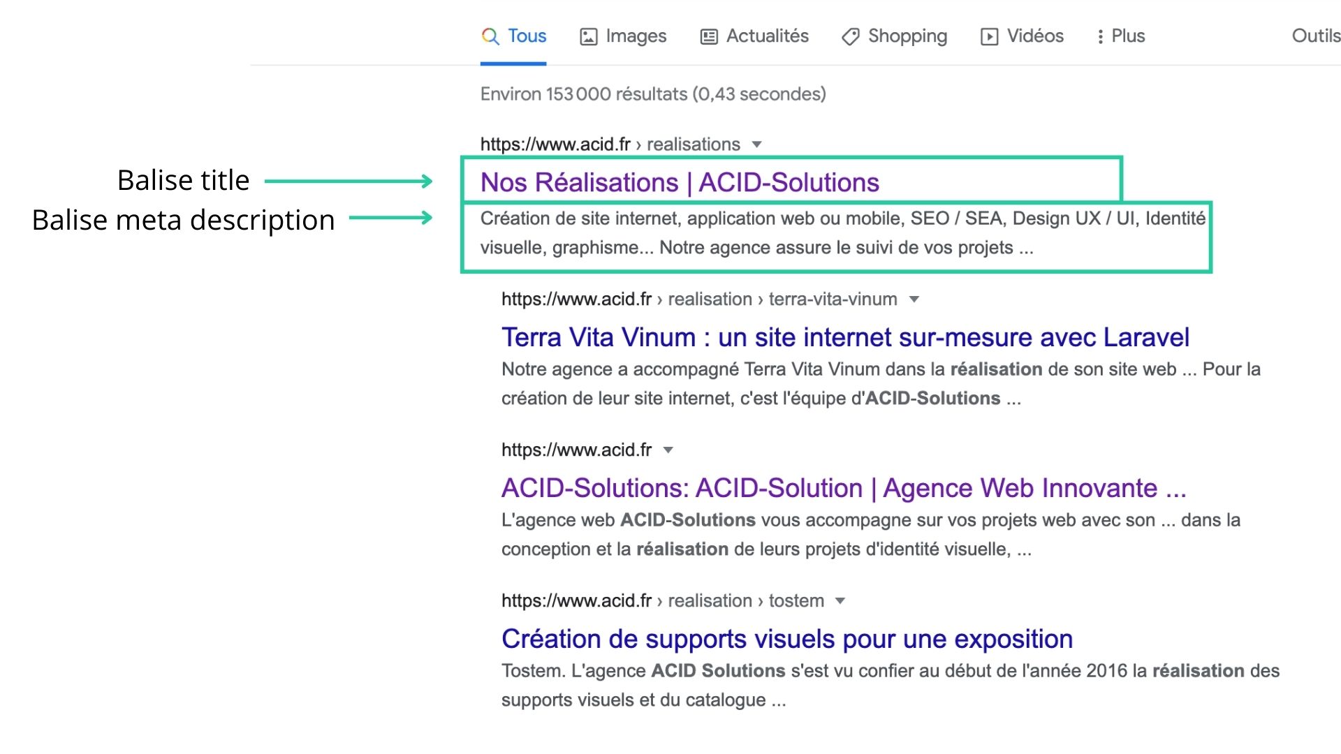Viewport: 1341px width, 754px height.
Task: Open the Shopping tab
Action: tap(895, 36)
